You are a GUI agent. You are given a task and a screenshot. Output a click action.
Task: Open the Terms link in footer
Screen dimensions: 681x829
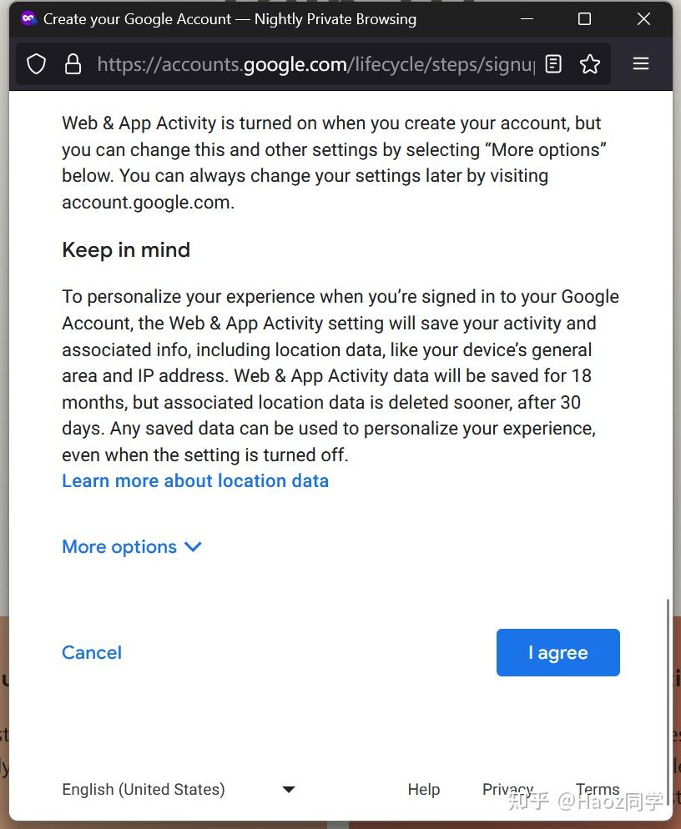point(598,789)
